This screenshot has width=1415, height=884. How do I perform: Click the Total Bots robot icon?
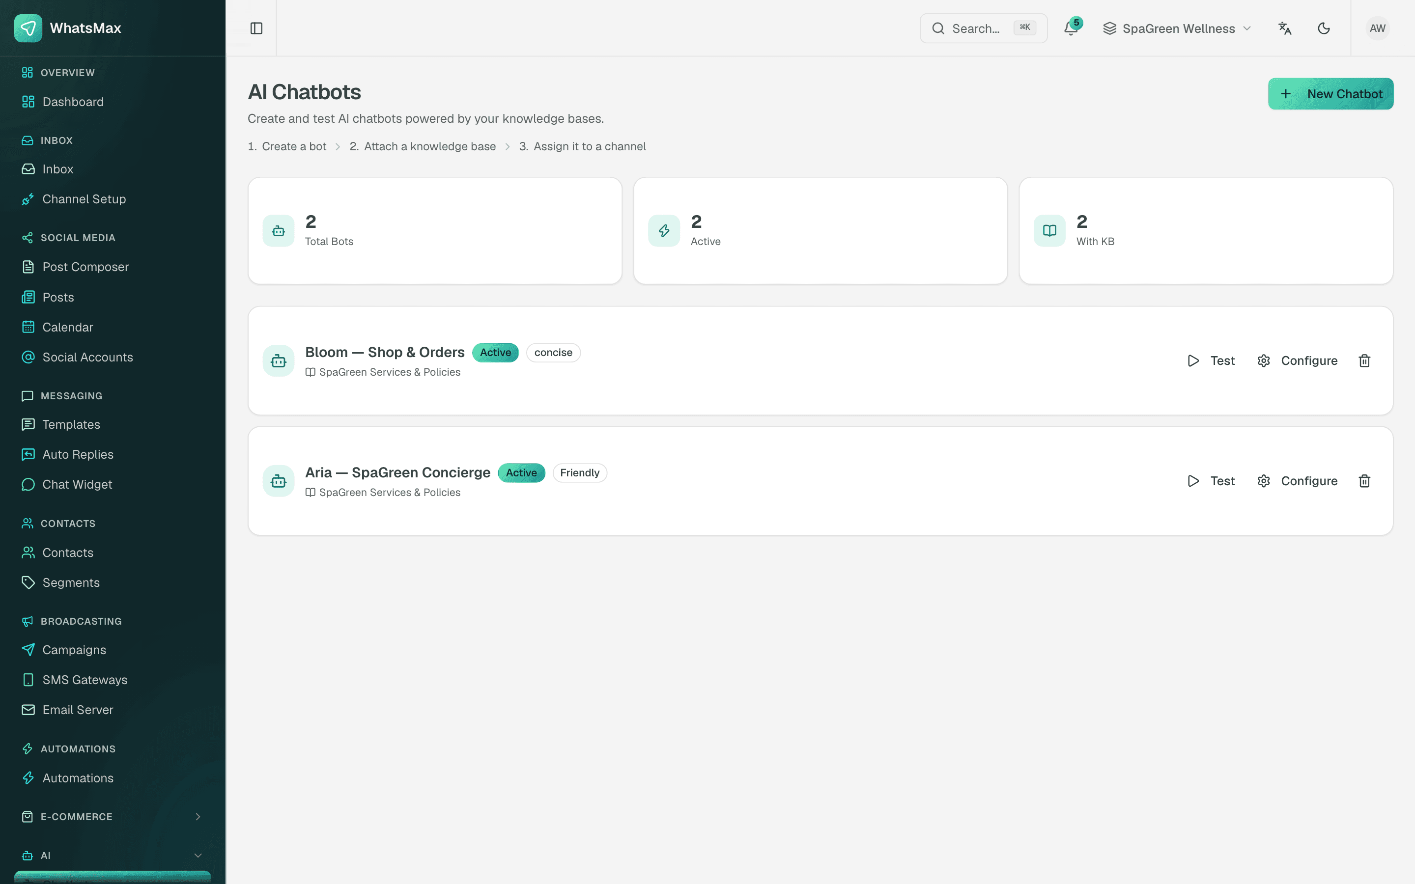pos(278,231)
